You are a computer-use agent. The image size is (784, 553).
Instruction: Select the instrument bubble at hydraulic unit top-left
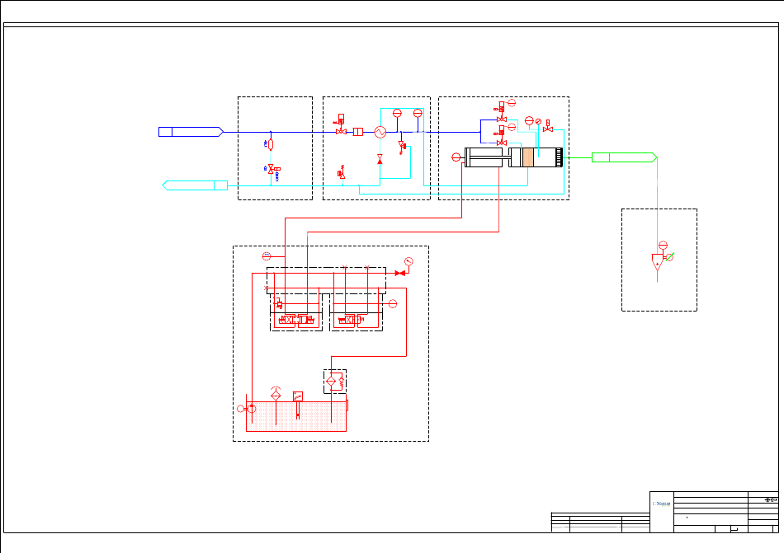[267, 256]
